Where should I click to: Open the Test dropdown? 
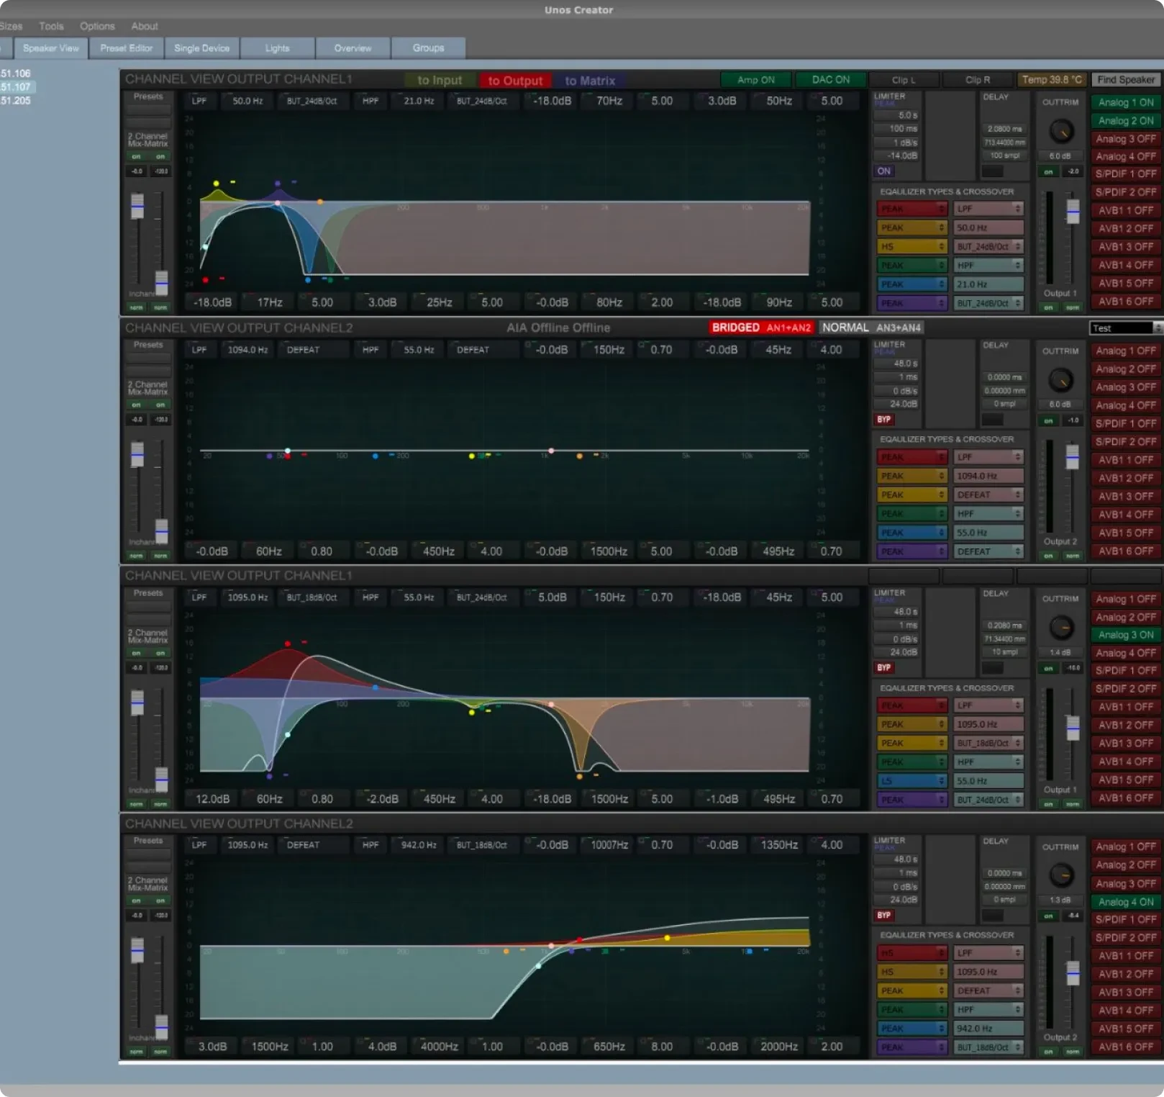[1126, 328]
